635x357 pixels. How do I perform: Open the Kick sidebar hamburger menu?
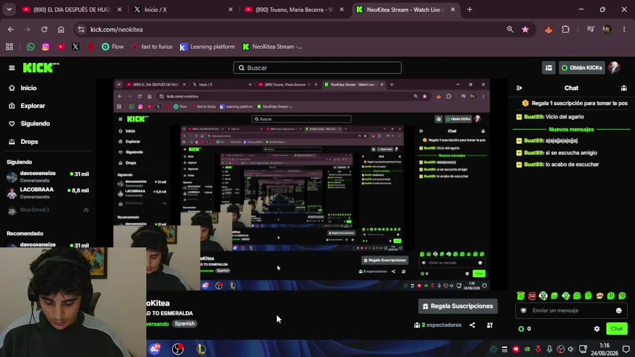click(x=12, y=68)
